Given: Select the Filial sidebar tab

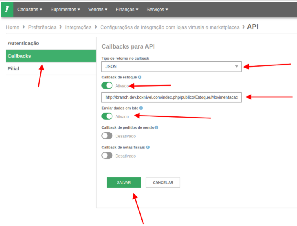Looking at the screenshot, I should [13, 69].
